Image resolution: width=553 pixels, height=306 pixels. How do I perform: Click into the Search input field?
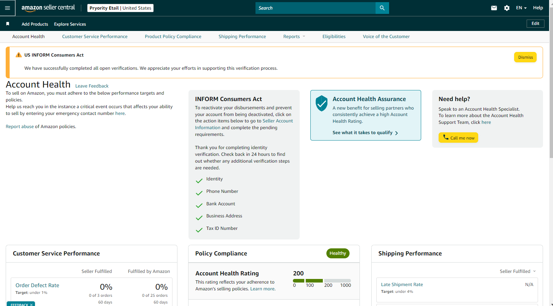[x=315, y=8]
